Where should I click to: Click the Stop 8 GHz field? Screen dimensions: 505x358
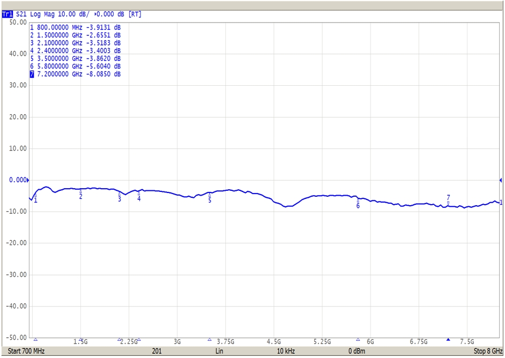coord(487,352)
